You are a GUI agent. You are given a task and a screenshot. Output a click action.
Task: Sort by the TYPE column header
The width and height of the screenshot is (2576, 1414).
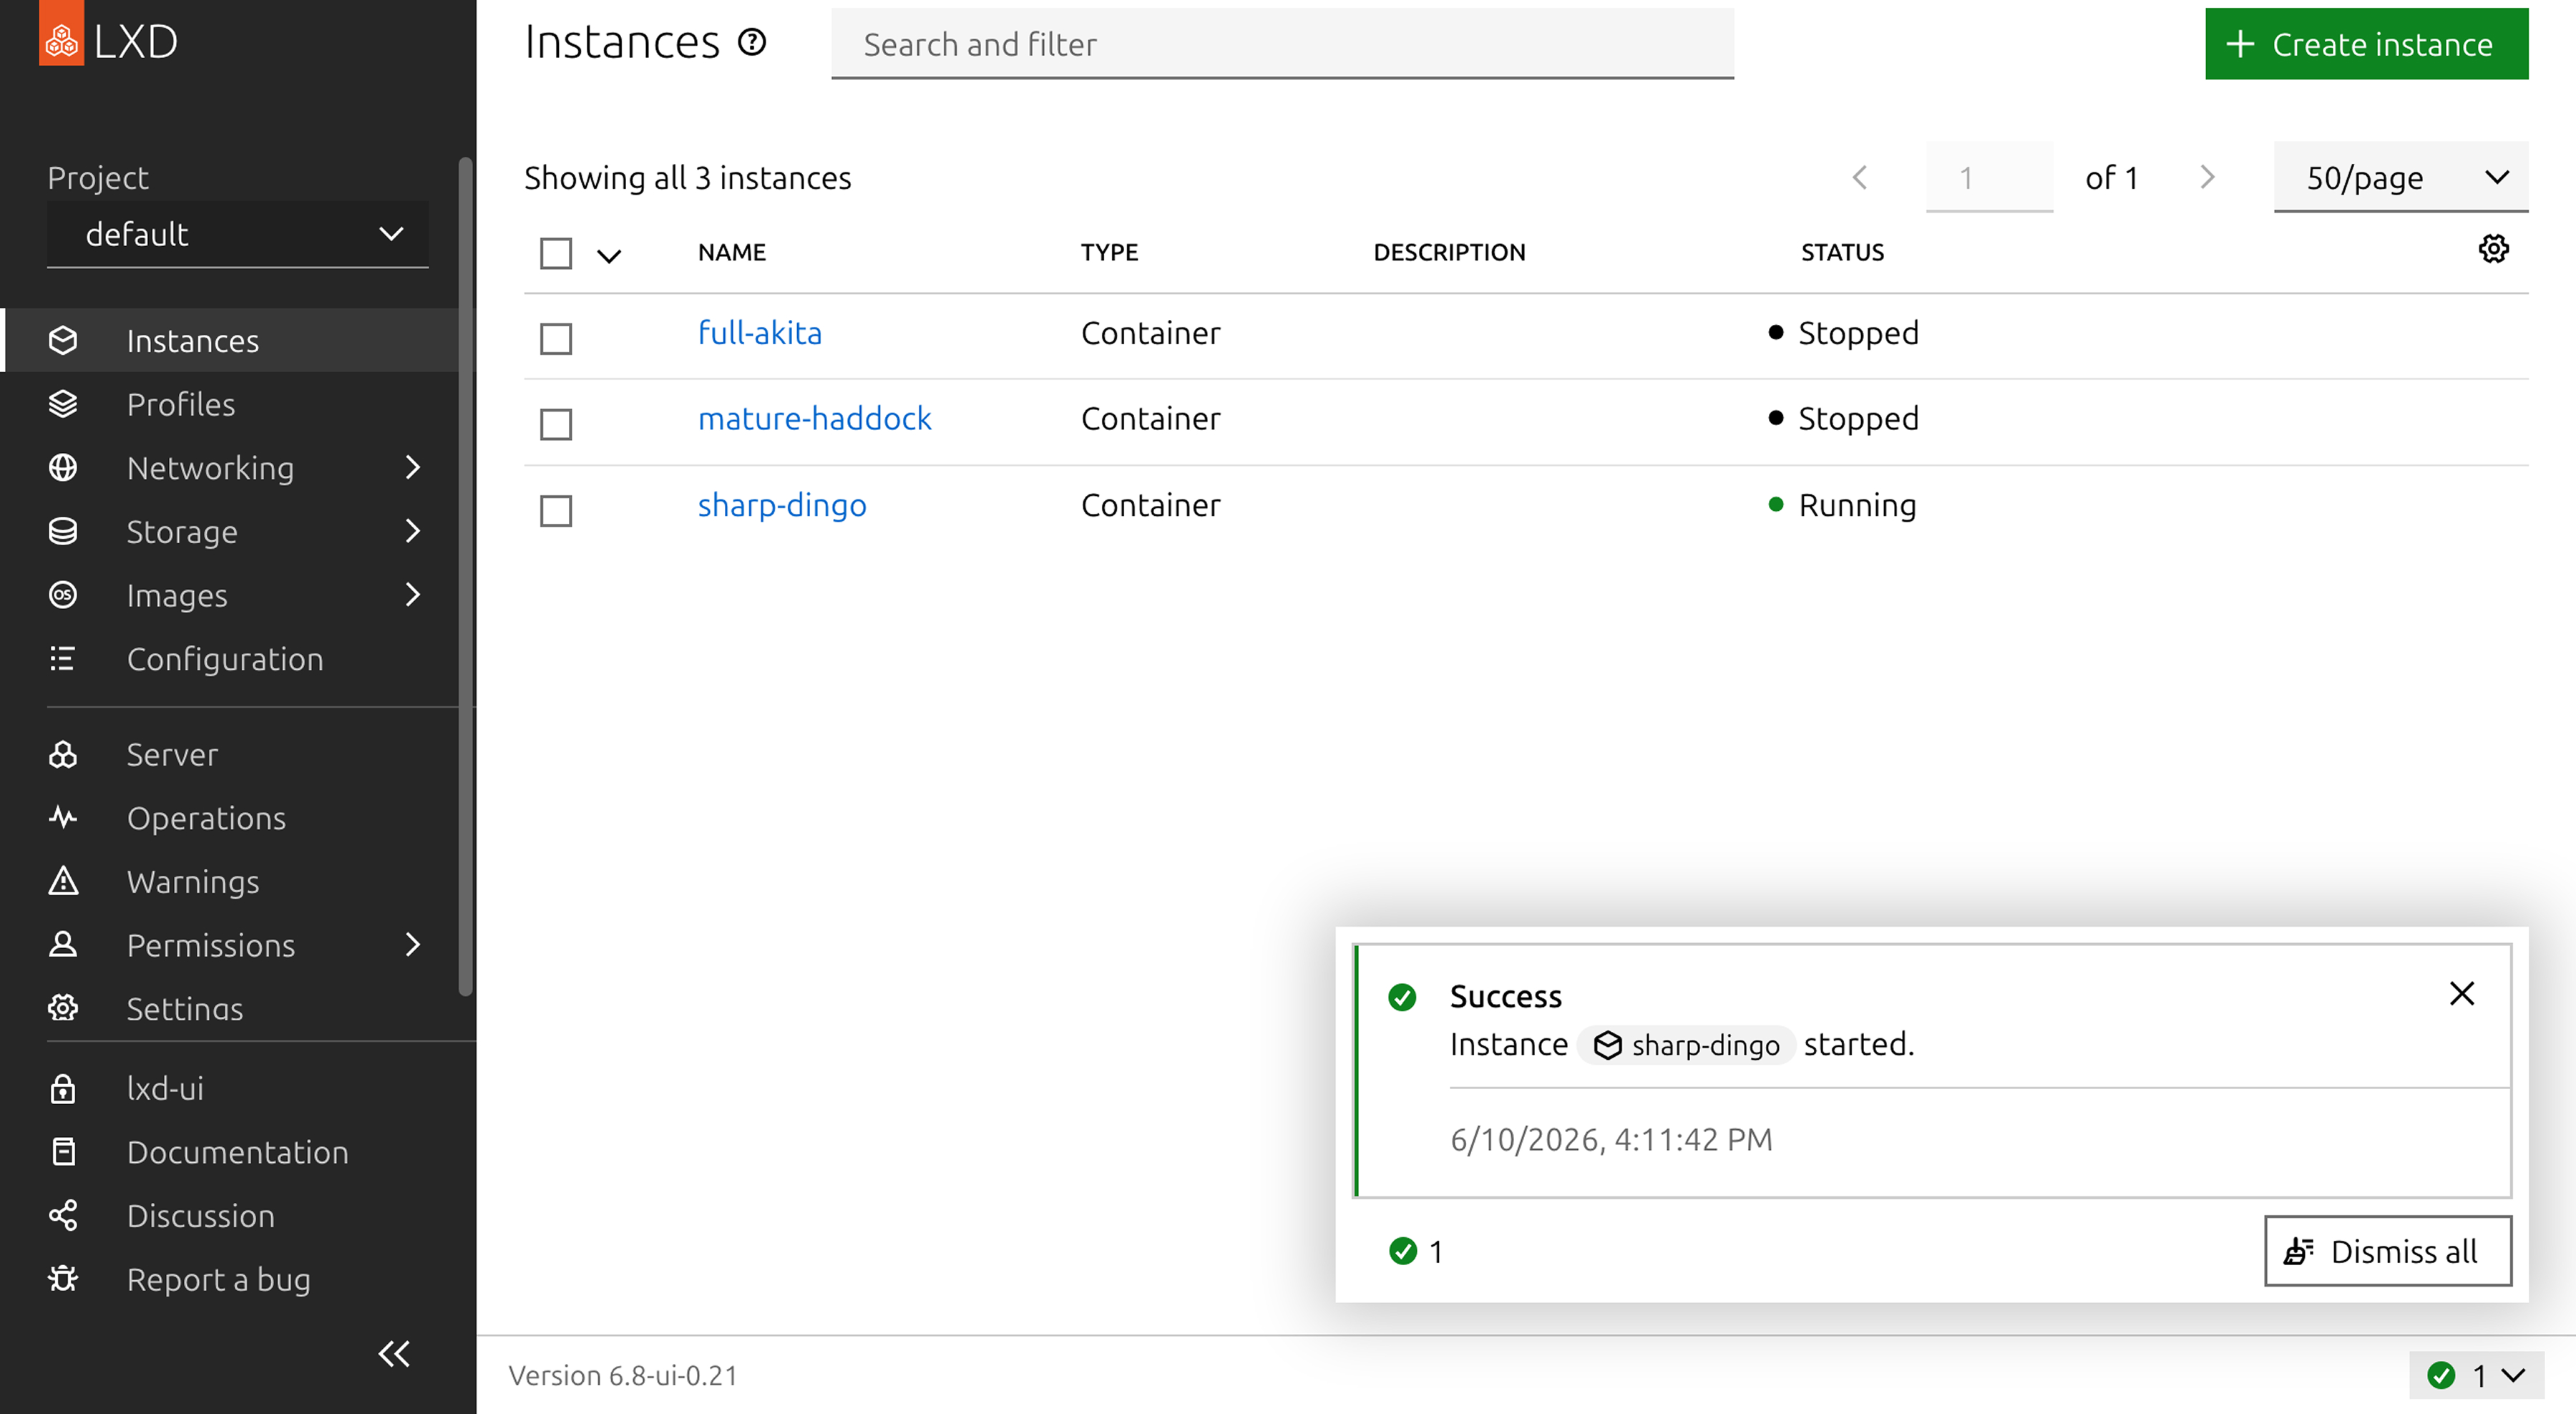tap(1110, 252)
